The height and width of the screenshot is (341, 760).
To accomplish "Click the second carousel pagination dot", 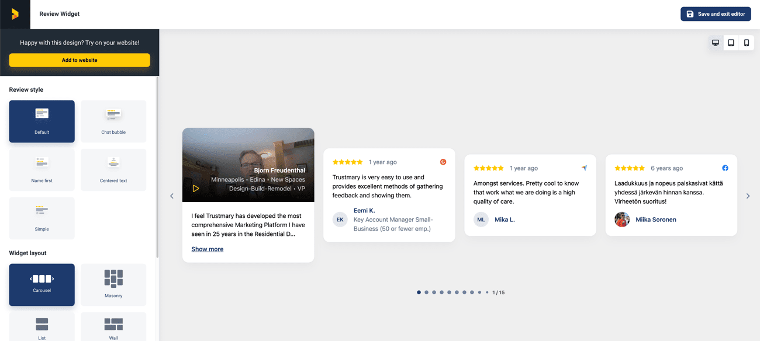I will (x=426, y=293).
